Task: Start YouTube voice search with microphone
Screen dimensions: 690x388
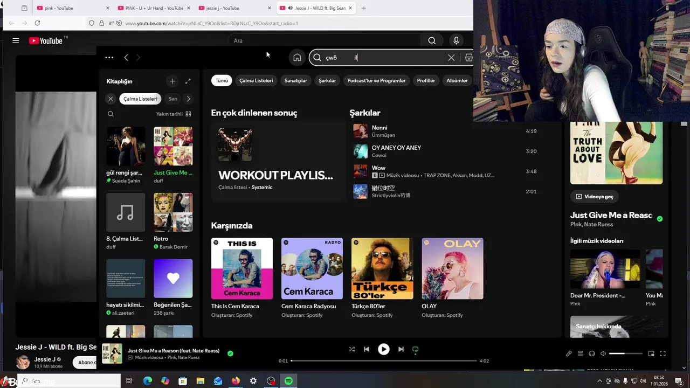Action: point(456,40)
